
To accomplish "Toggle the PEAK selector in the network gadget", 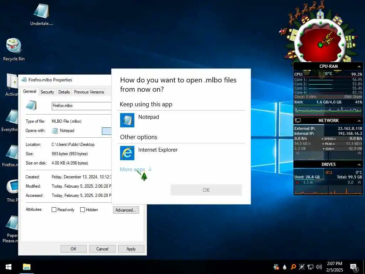I will point(328,144).
